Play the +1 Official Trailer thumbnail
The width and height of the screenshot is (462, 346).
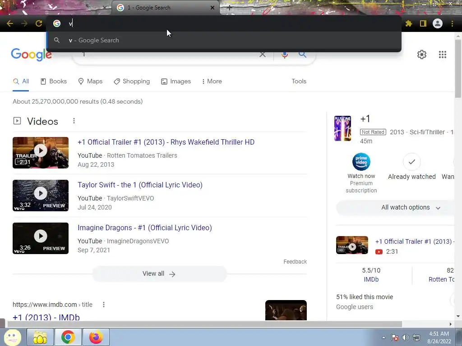point(41,153)
